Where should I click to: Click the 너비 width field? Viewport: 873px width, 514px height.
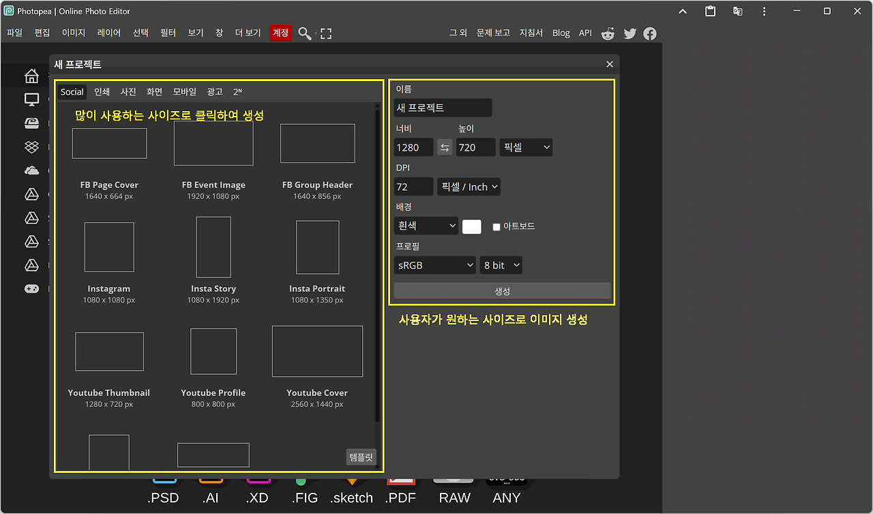pos(414,147)
